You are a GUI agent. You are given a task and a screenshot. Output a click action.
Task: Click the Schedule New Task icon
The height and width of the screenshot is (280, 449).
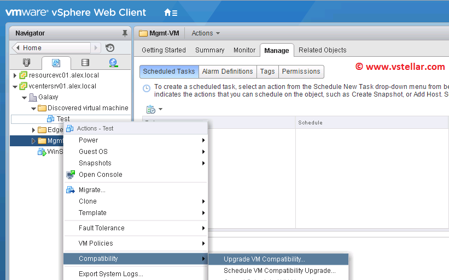click(151, 109)
